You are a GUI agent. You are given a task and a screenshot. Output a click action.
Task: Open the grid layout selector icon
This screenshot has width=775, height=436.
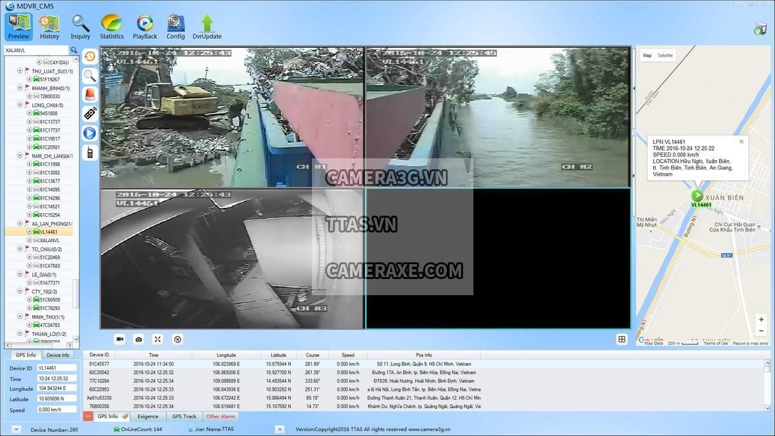tap(622, 339)
